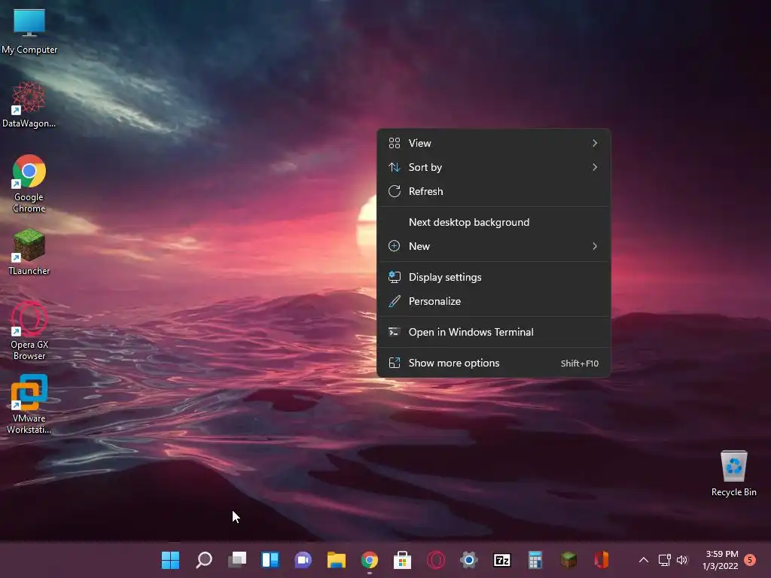Screen dimensions: 771x578
Task: Select the VMware Workstation desktop shortcut
Action: (x=29, y=404)
